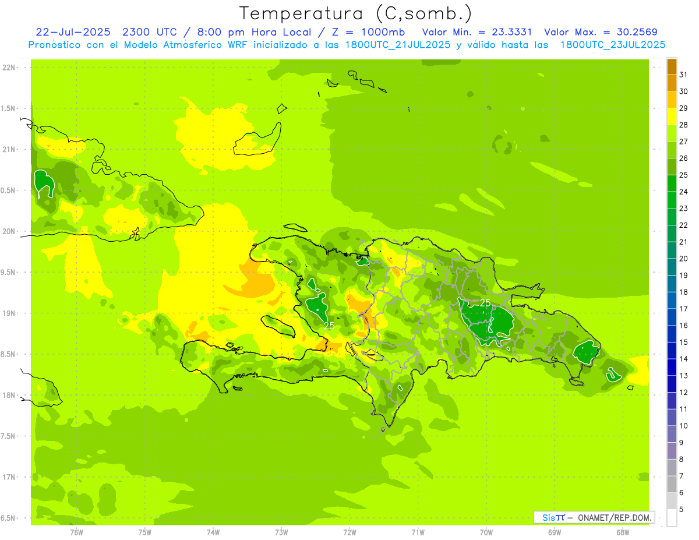Click the "20N" latitude axis label
Viewport: 699px width, 540px height.
coord(9,231)
